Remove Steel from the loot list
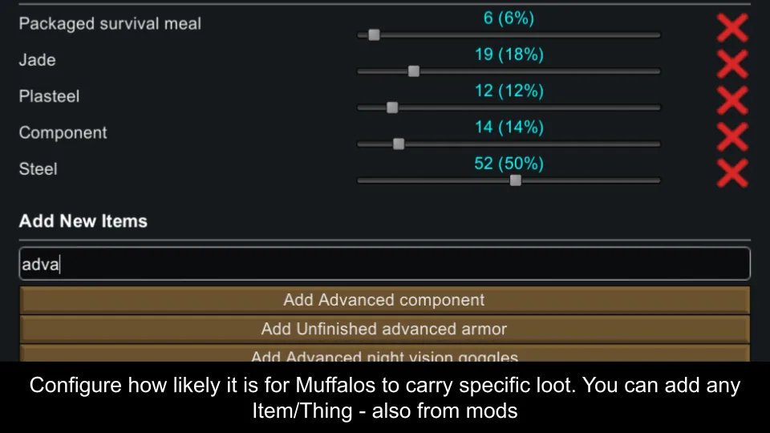 tap(731, 173)
